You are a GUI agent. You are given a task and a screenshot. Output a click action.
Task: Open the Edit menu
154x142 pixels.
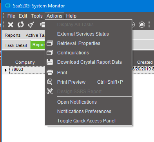(x=23, y=16)
